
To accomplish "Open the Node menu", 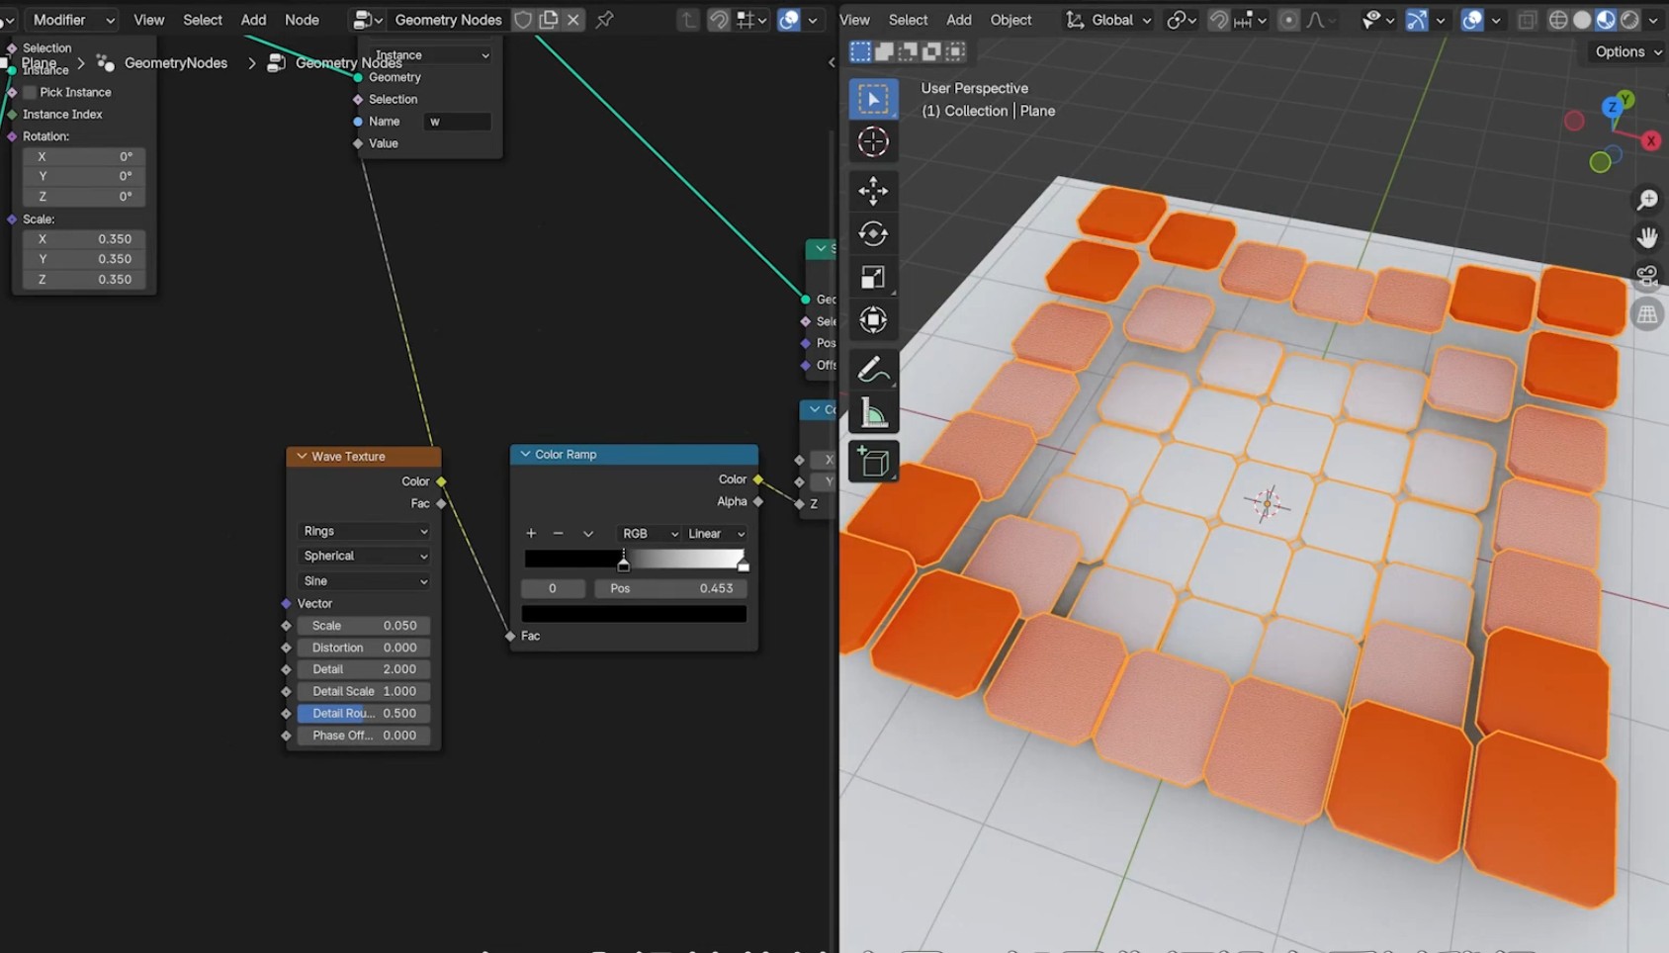I will point(302,20).
